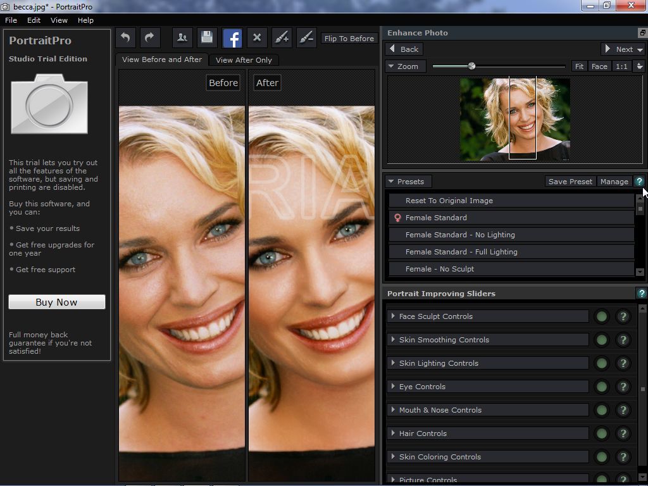
Task: Open the Edit menu
Action: click(x=34, y=20)
